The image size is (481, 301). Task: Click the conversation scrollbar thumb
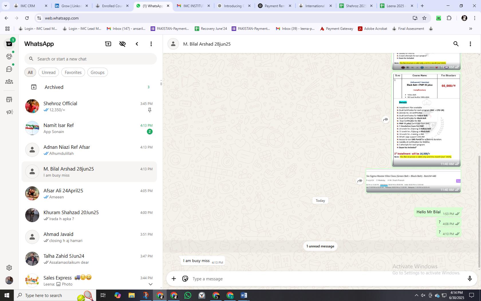pyautogui.click(x=479, y=212)
